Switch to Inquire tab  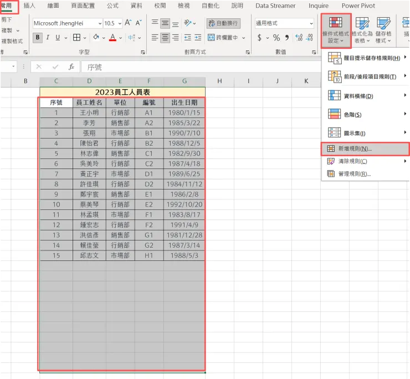(318, 6)
